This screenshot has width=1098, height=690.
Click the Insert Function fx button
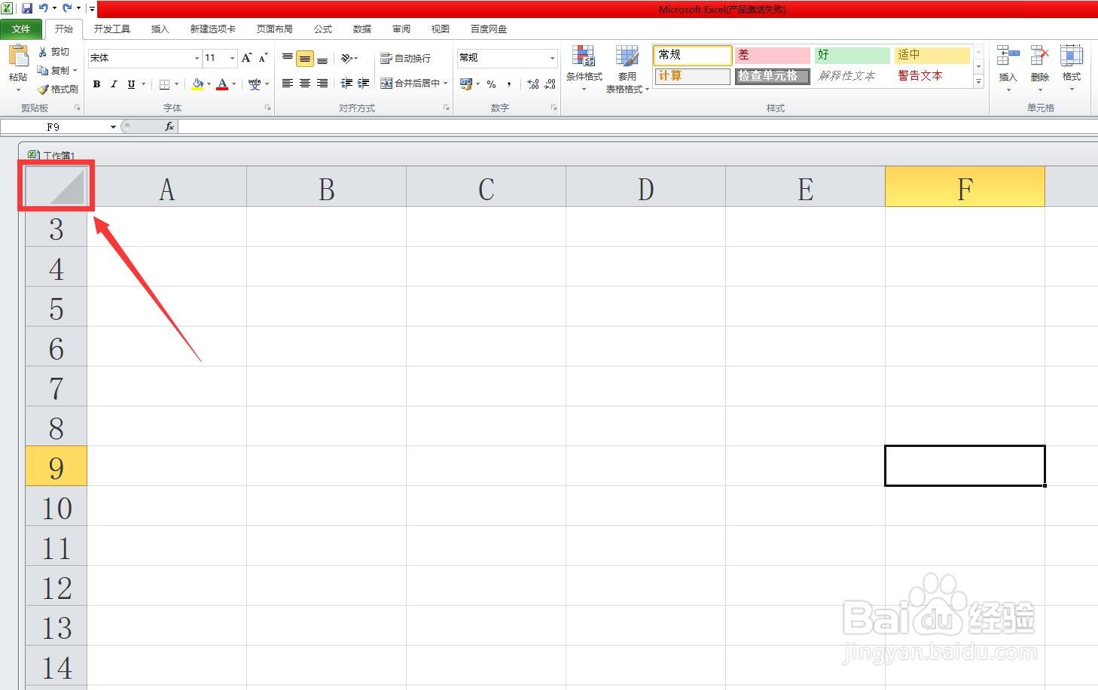169,126
